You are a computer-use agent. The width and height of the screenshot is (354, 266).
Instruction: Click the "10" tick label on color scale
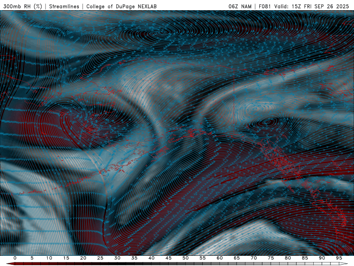(49, 258)
